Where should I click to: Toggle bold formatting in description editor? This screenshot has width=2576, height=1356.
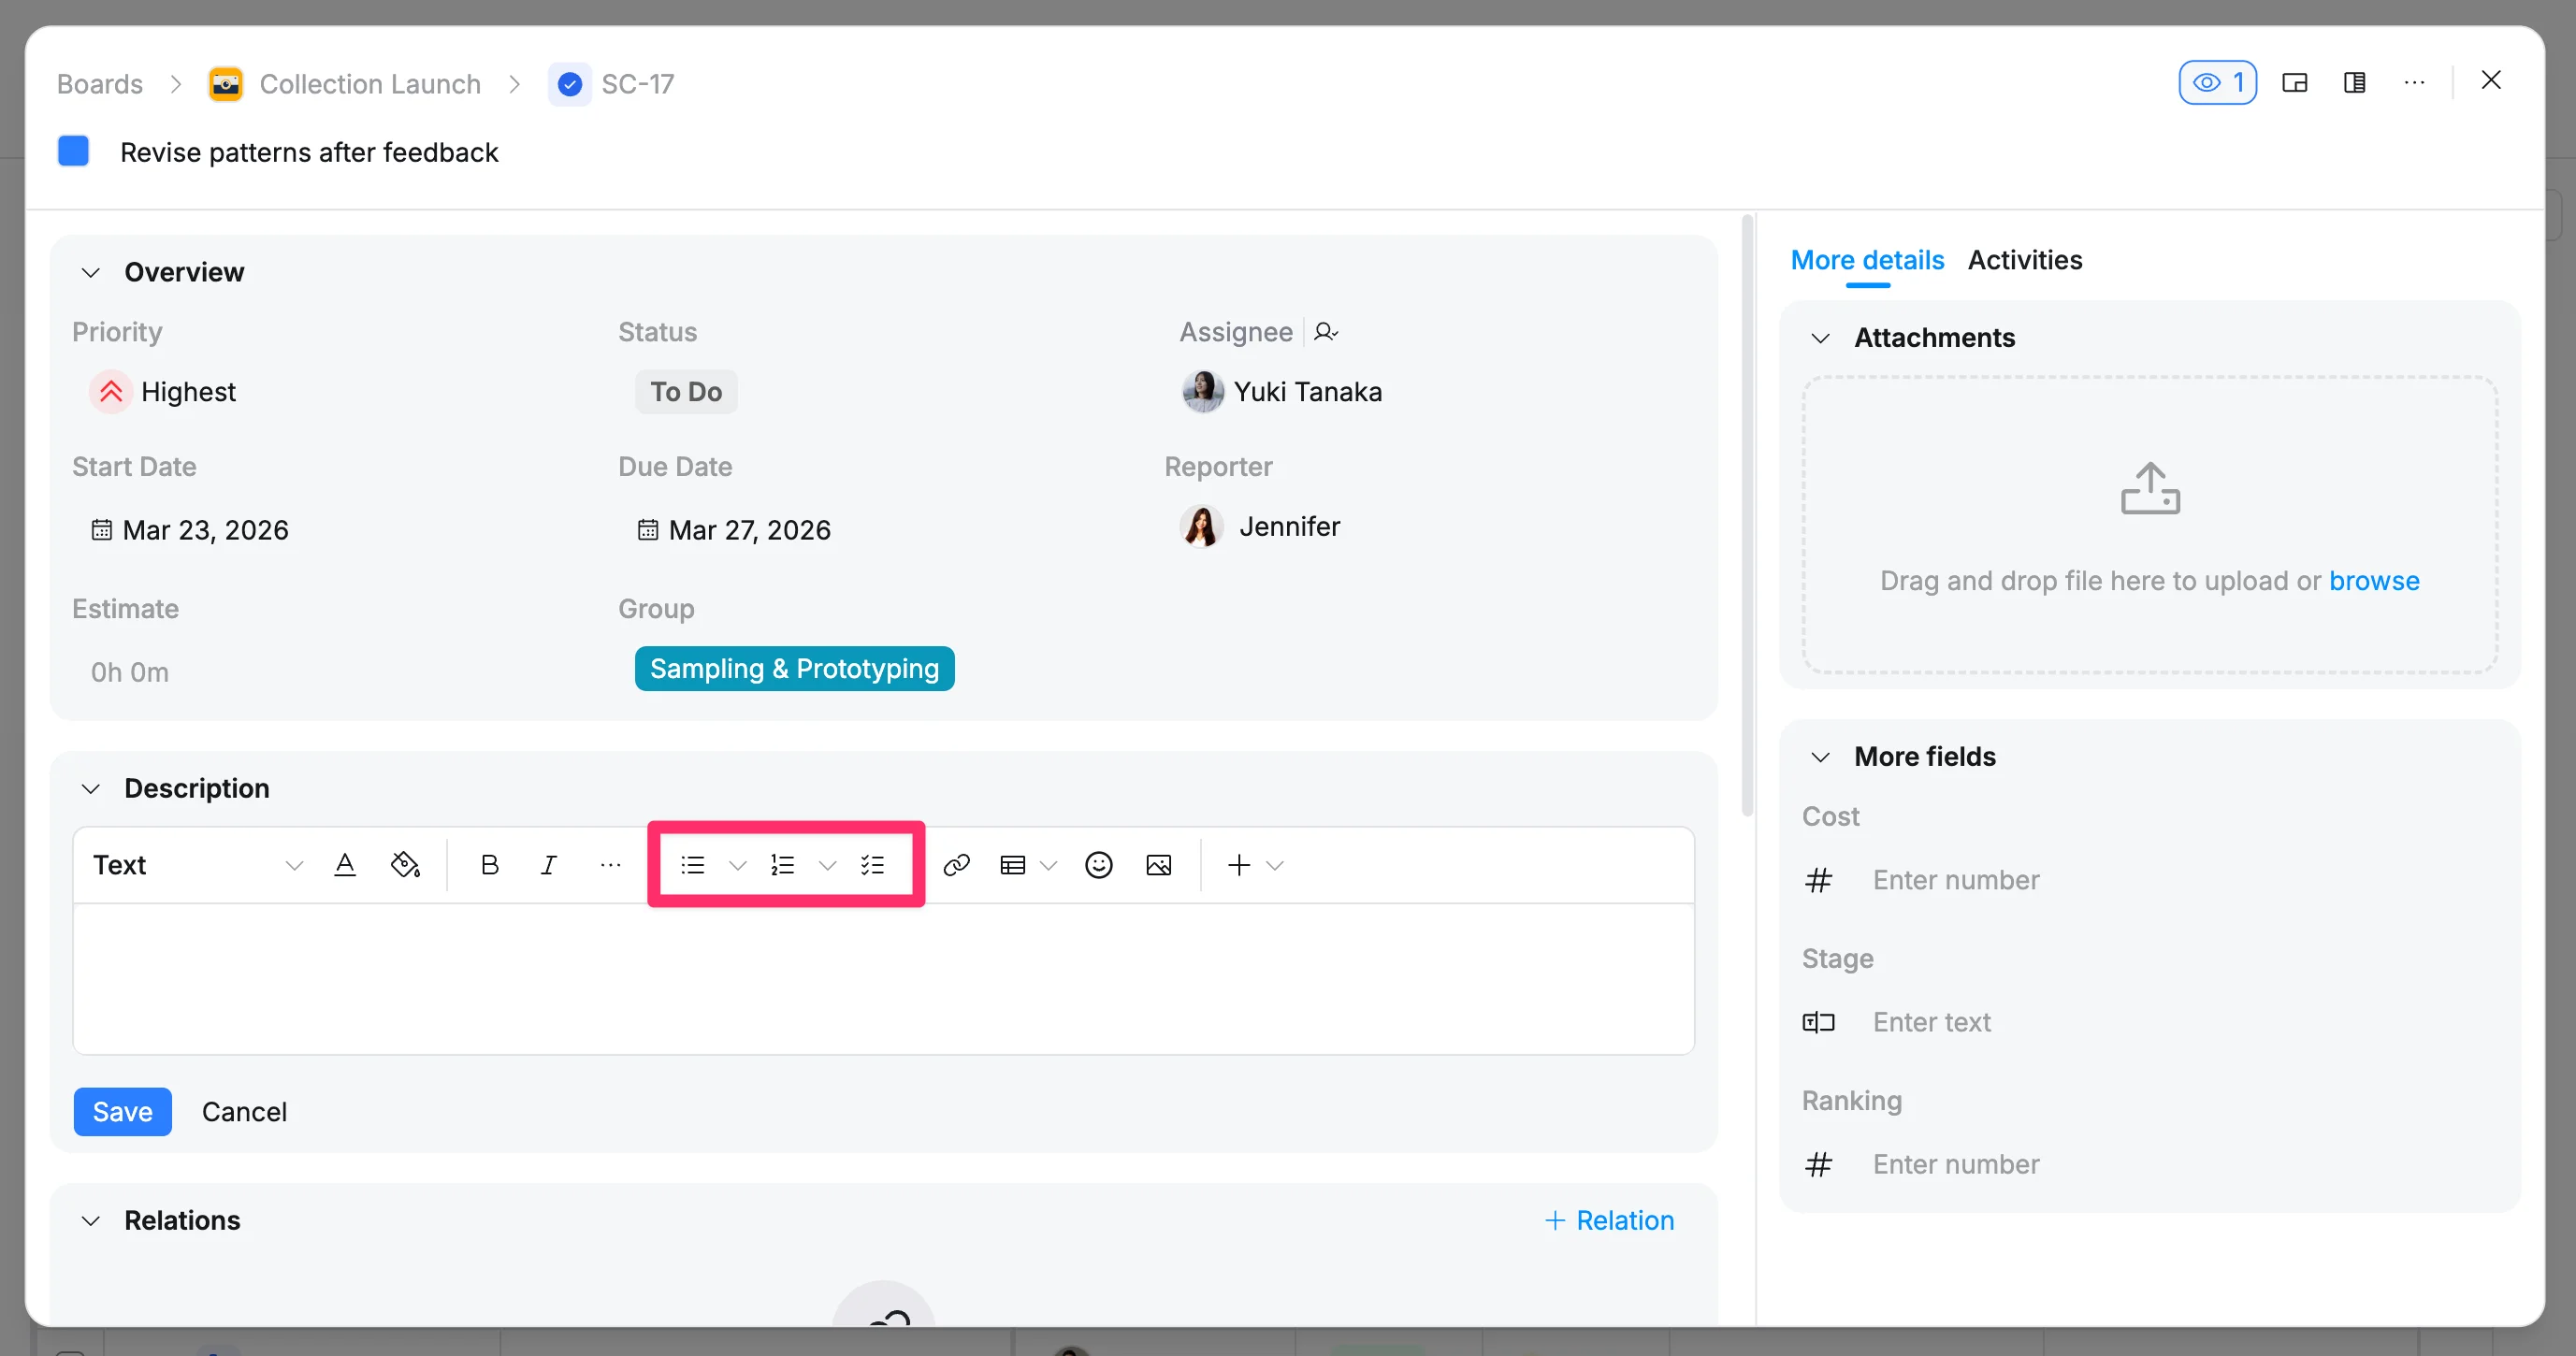point(489,865)
